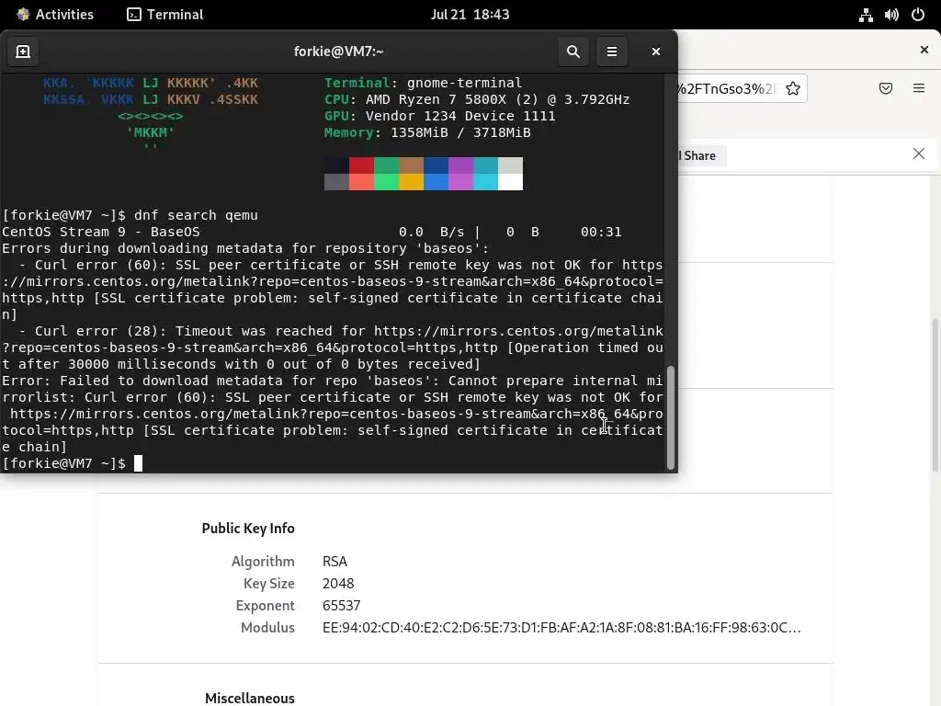Bookmark page with star icon in Firefox
Viewport: 941px width, 706px height.
point(793,89)
